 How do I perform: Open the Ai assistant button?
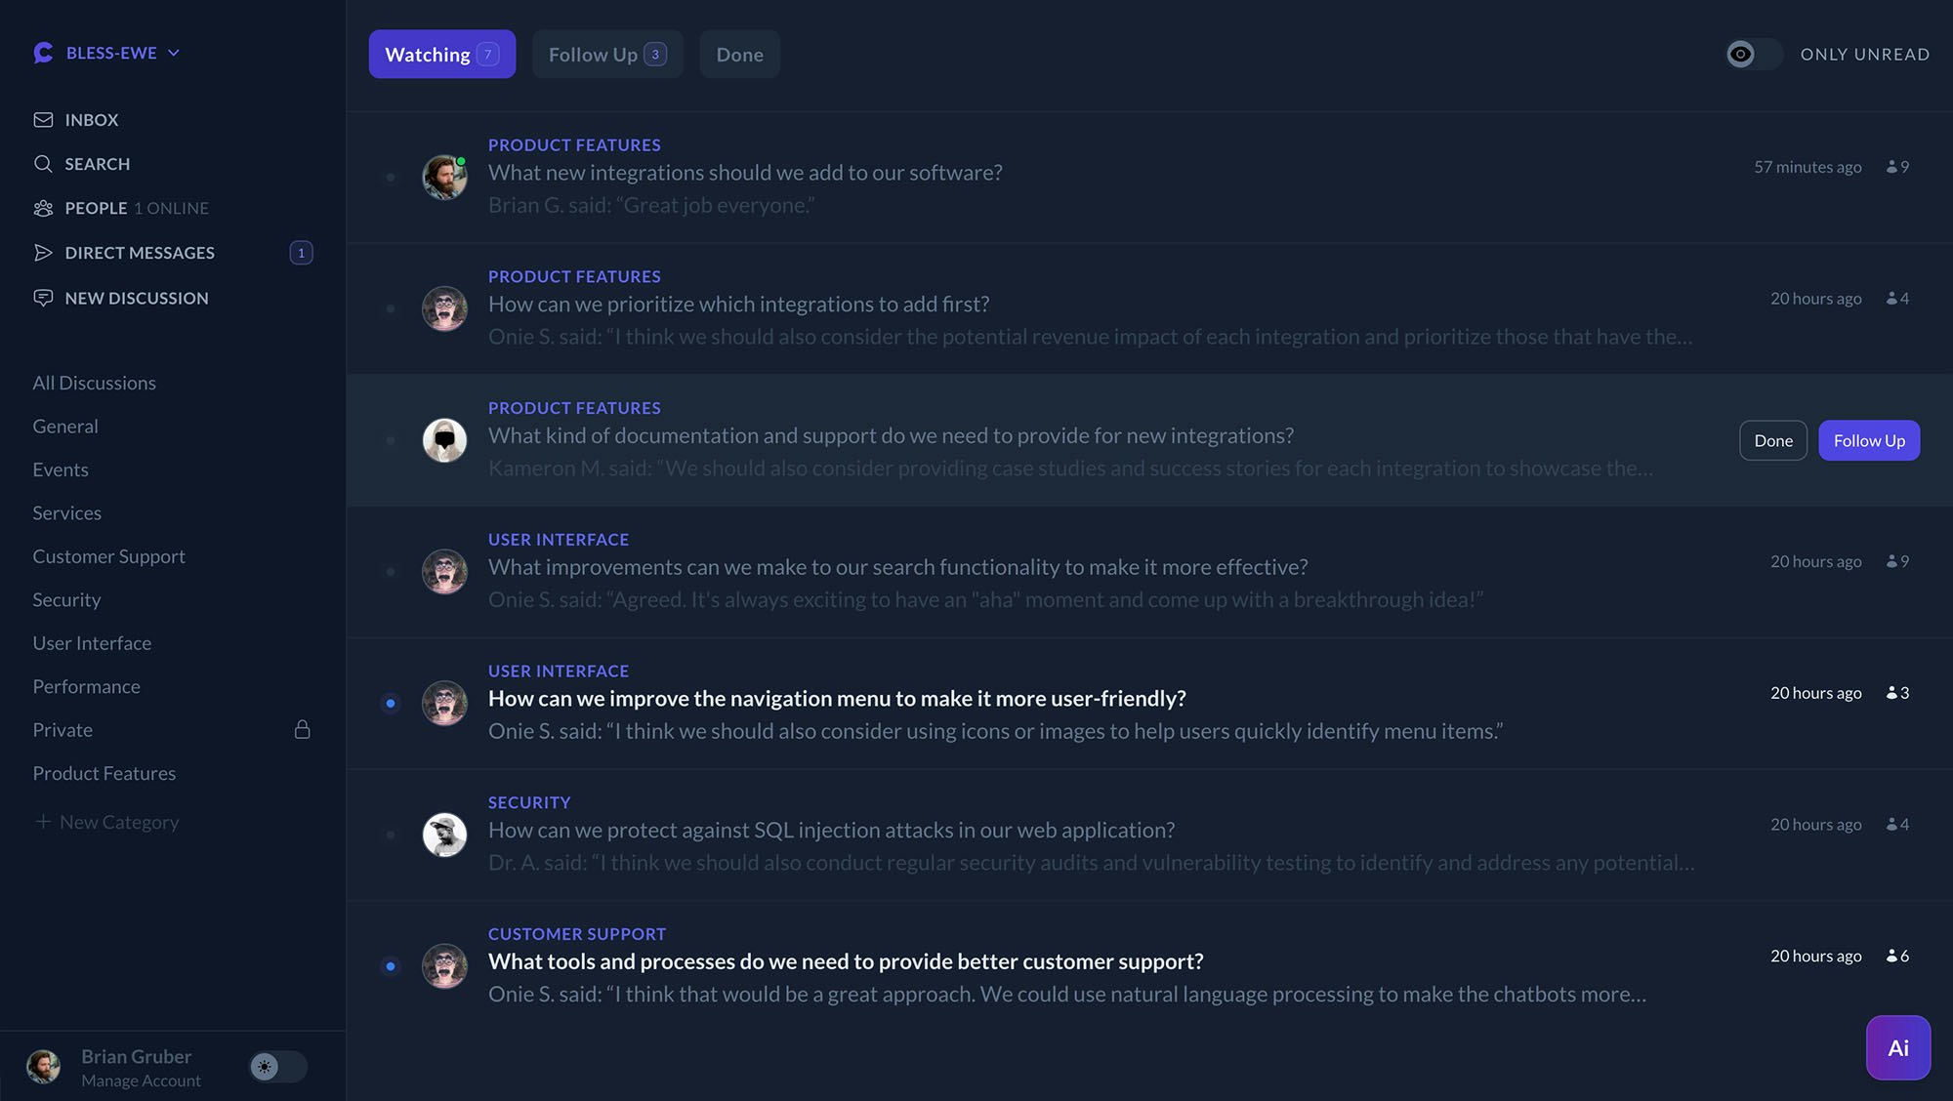pos(1897,1047)
